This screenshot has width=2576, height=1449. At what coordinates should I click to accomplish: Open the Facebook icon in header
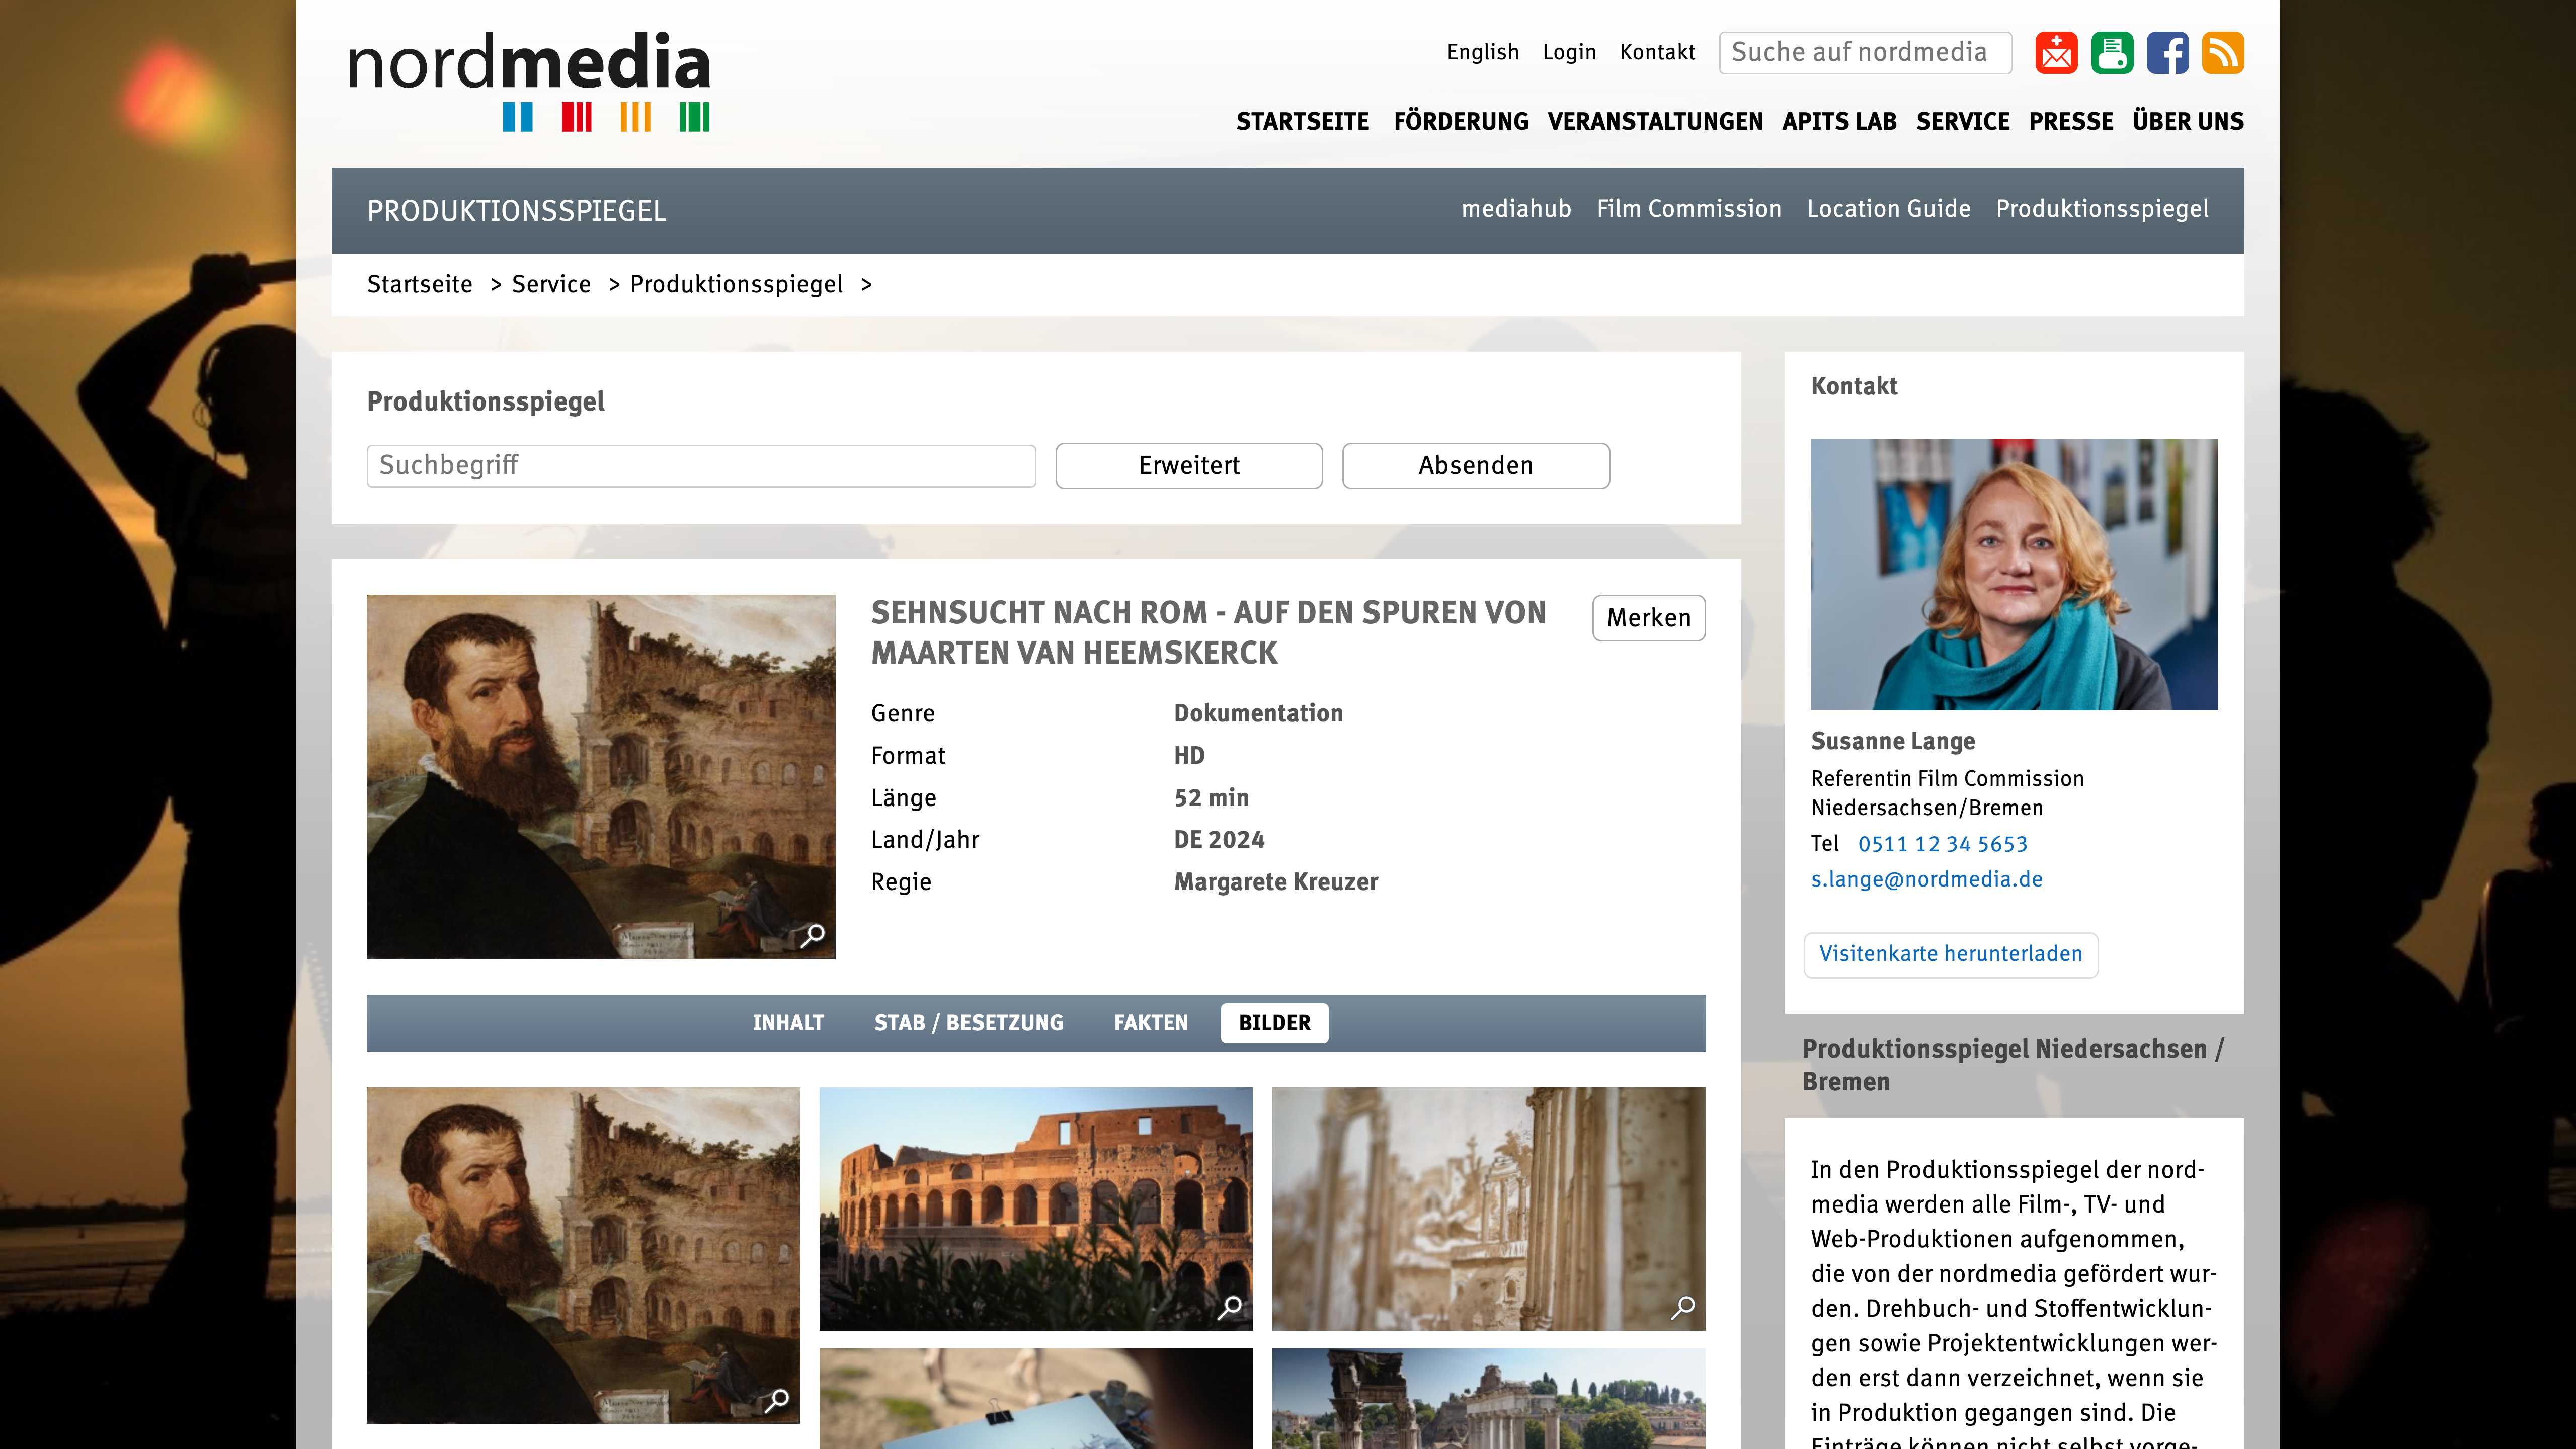2167,53
